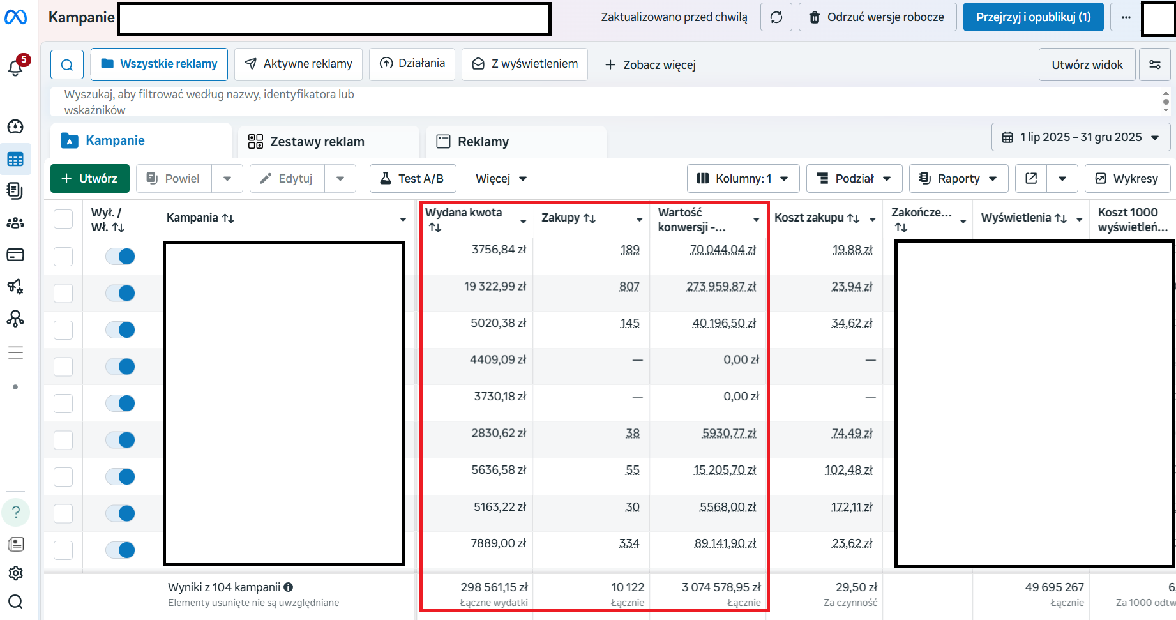Open the Audiences icon in sidebar
The width and height of the screenshot is (1176, 620).
point(15,223)
